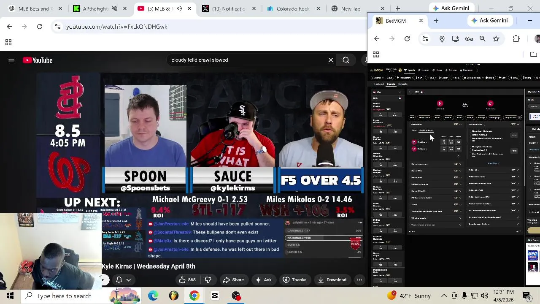Reload the YouTube page
This screenshot has height=304, width=540.
(x=40, y=27)
